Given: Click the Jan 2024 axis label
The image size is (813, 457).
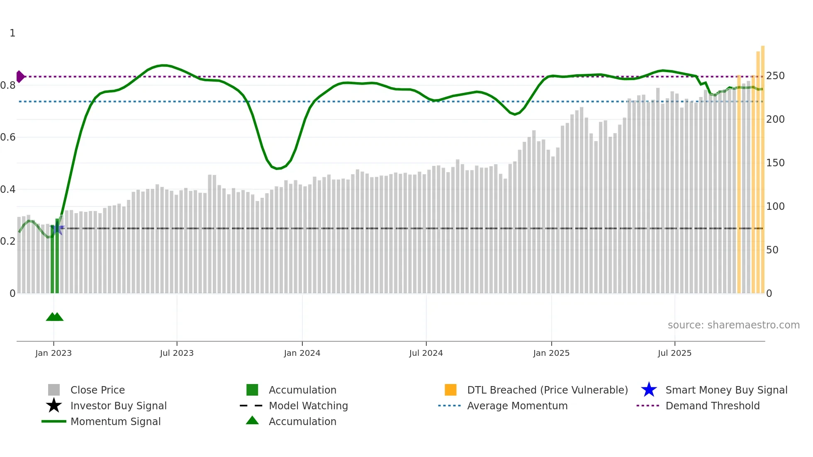Looking at the screenshot, I should tap(302, 353).
